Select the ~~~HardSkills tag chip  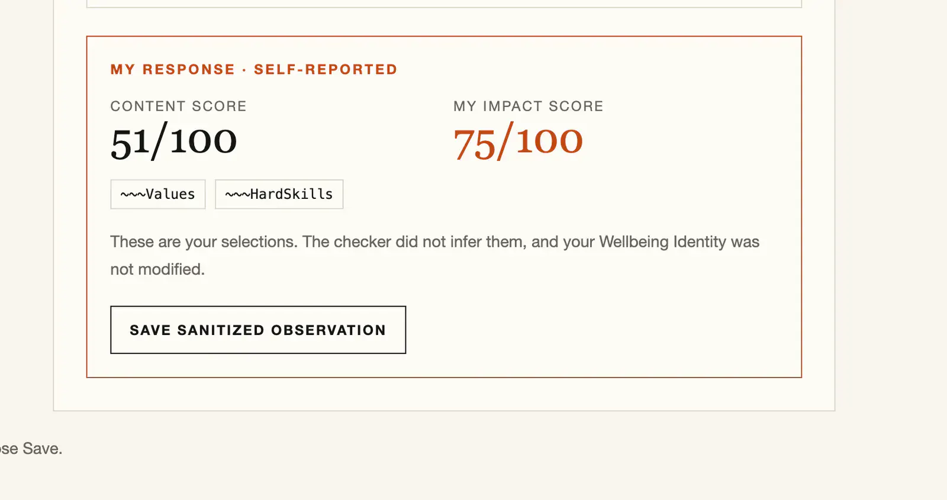279,194
